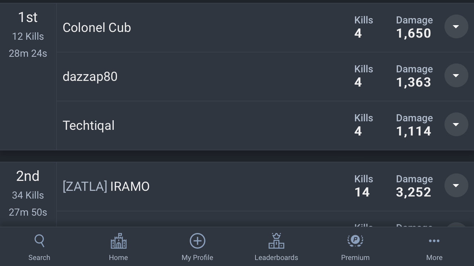
Task: Expand Techtiqal's stats dropdown arrow
Action: tap(456, 124)
